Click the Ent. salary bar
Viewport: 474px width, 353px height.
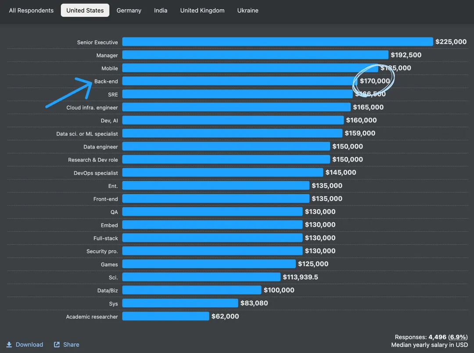216,185
